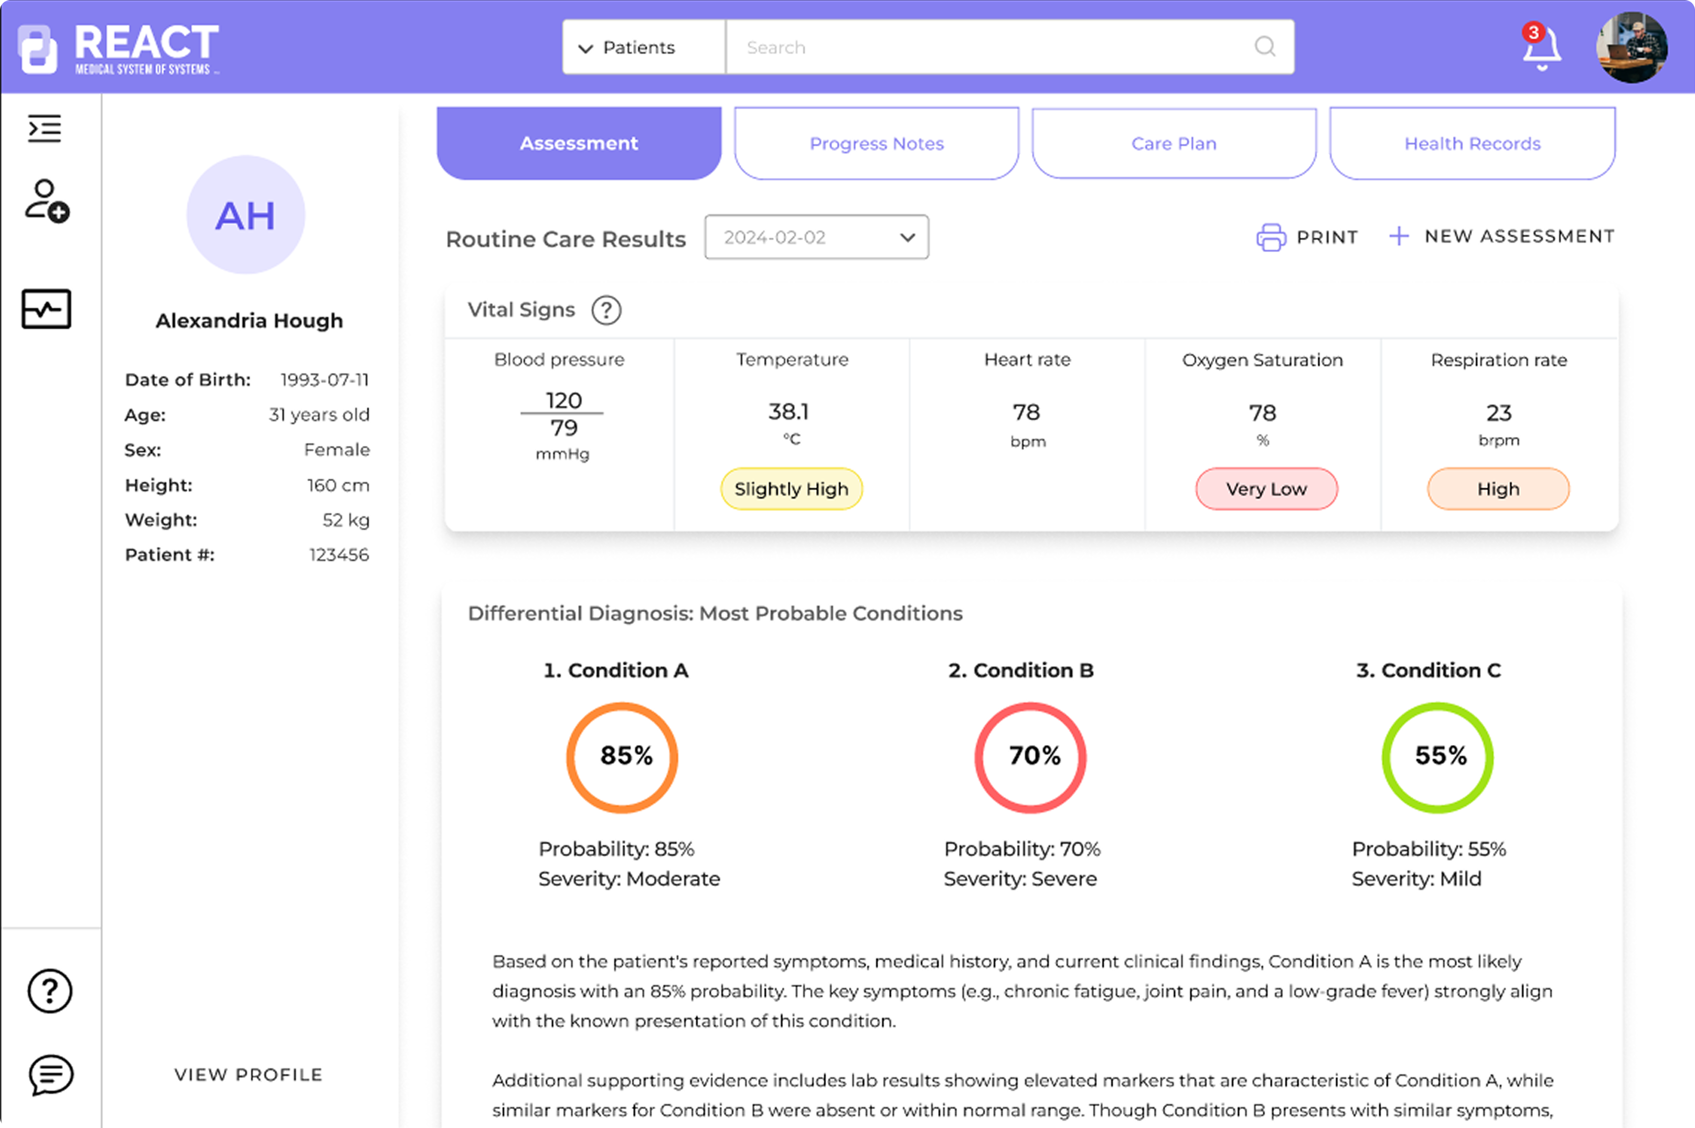Image resolution: width=1695 pixels, height=1128 pixels.
Task: Open notifications bell with 3 alerts
Action: [x=1541, y=47]
